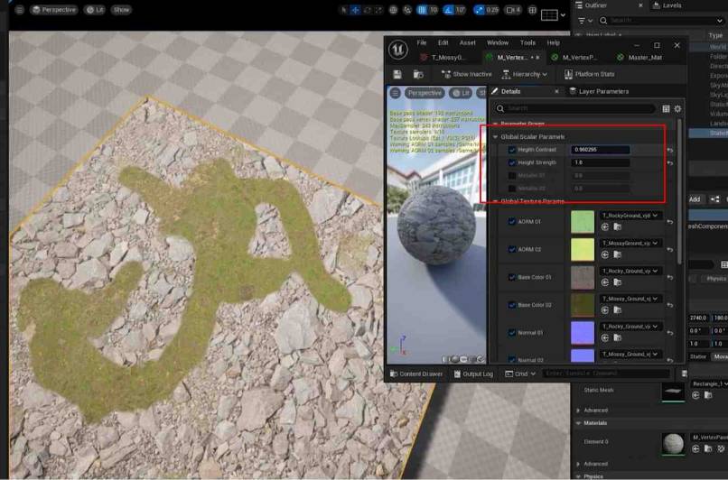Viewport: 728px width, 480px height.
Task: Click Show button in main viewport
Action: [121, 10]
